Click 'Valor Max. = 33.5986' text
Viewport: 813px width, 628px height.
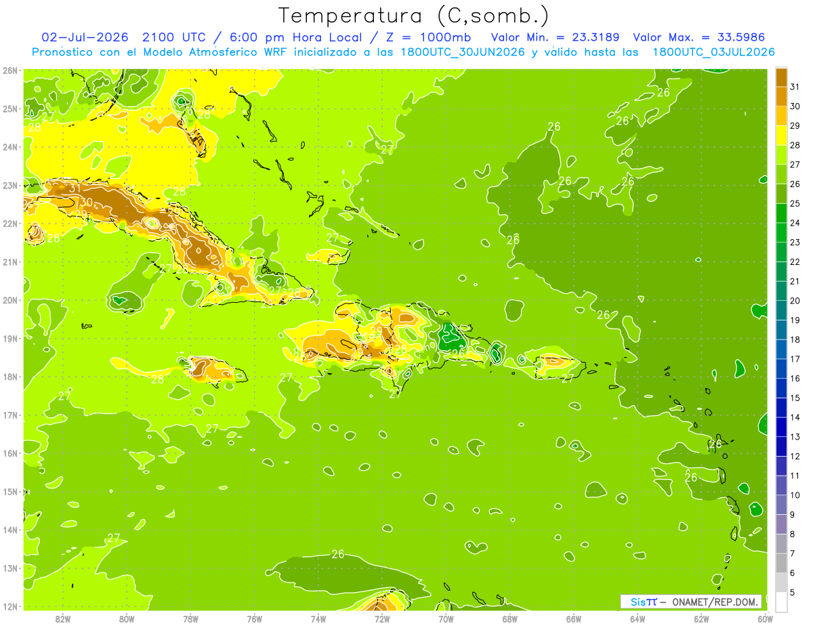click(x=699, y=37)
